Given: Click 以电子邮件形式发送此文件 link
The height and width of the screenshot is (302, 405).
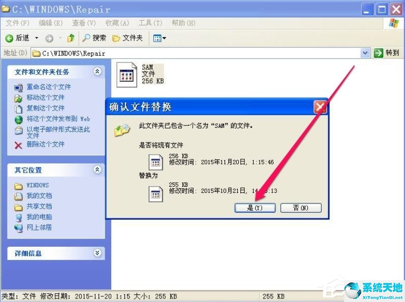Looking at the screenshot, I should [x=58, y=132].
